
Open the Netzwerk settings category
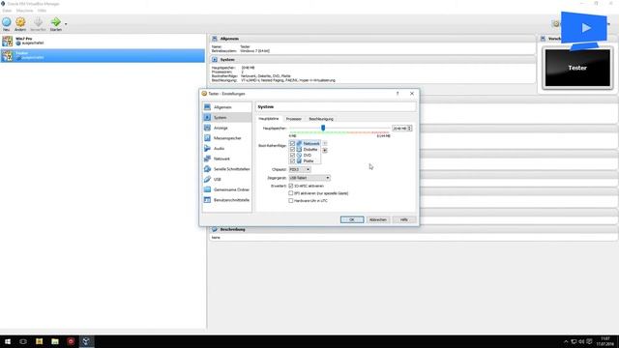[x=227, y=159]
